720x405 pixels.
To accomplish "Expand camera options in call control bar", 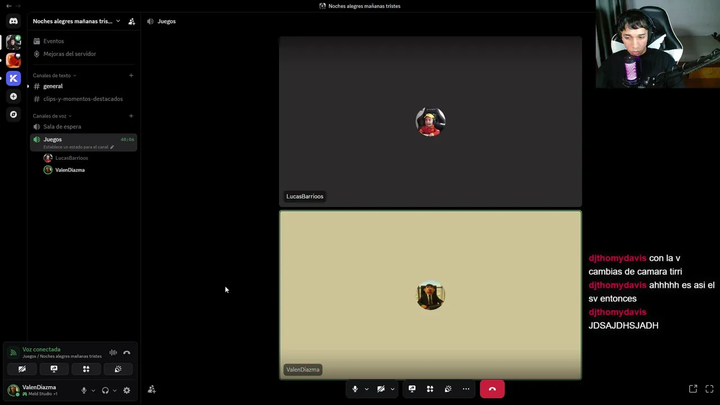I will click(393, 389).
